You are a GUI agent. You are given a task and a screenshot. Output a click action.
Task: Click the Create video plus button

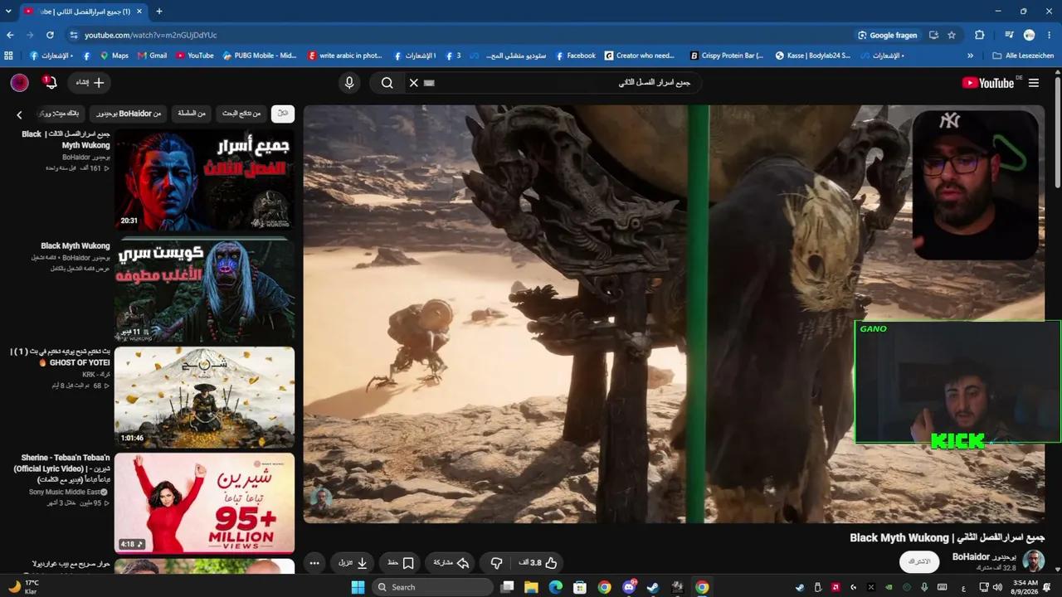[89, 83]
